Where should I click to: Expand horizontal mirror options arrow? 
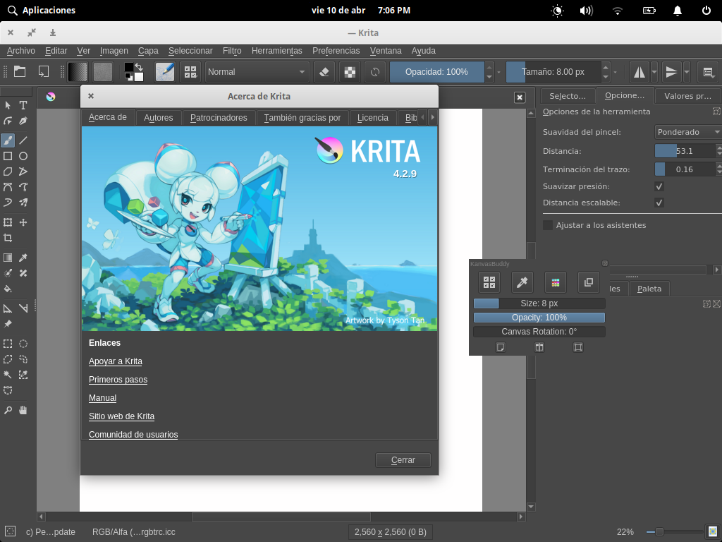(x=654, y=72)
